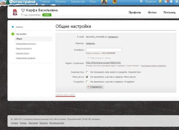Click the VIP diamond badge next to the name
Image resolution: width=179 pixels, height=130 pixels.
click(x=23, y=10)
